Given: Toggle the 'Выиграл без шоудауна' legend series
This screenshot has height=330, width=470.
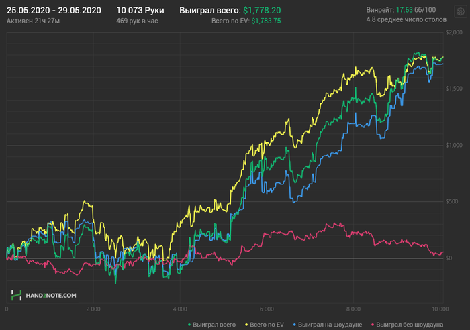Looking at the screenshot, I should 407,325.
